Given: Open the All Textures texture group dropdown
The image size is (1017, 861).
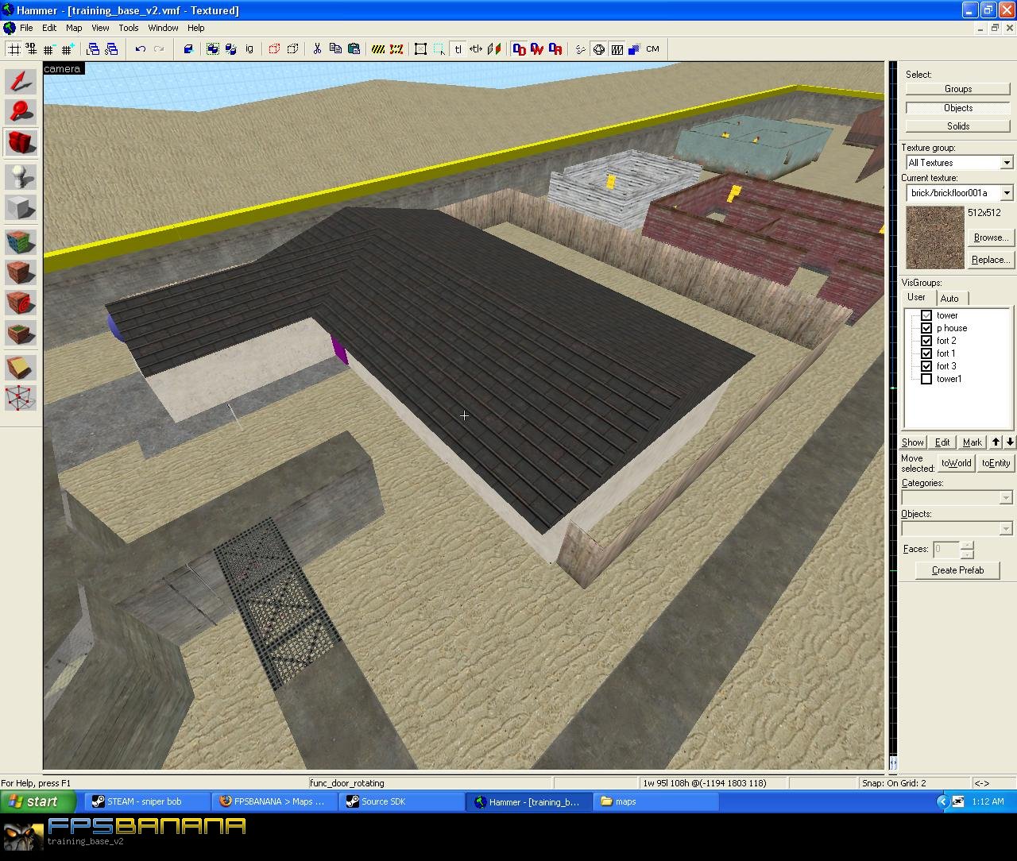Looking at the screenshot, I should point(1006,162).
